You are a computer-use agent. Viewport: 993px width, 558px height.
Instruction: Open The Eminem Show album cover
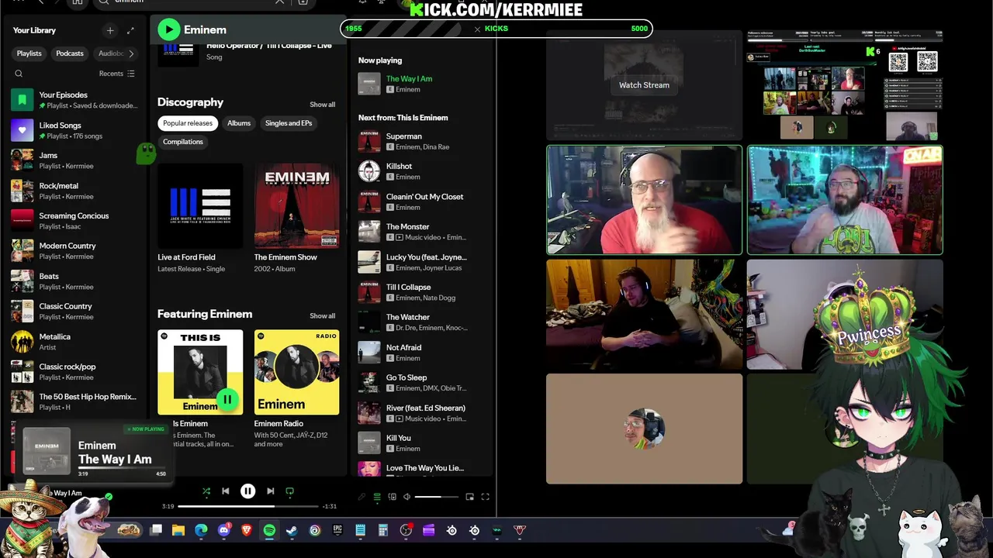point(296,206)
